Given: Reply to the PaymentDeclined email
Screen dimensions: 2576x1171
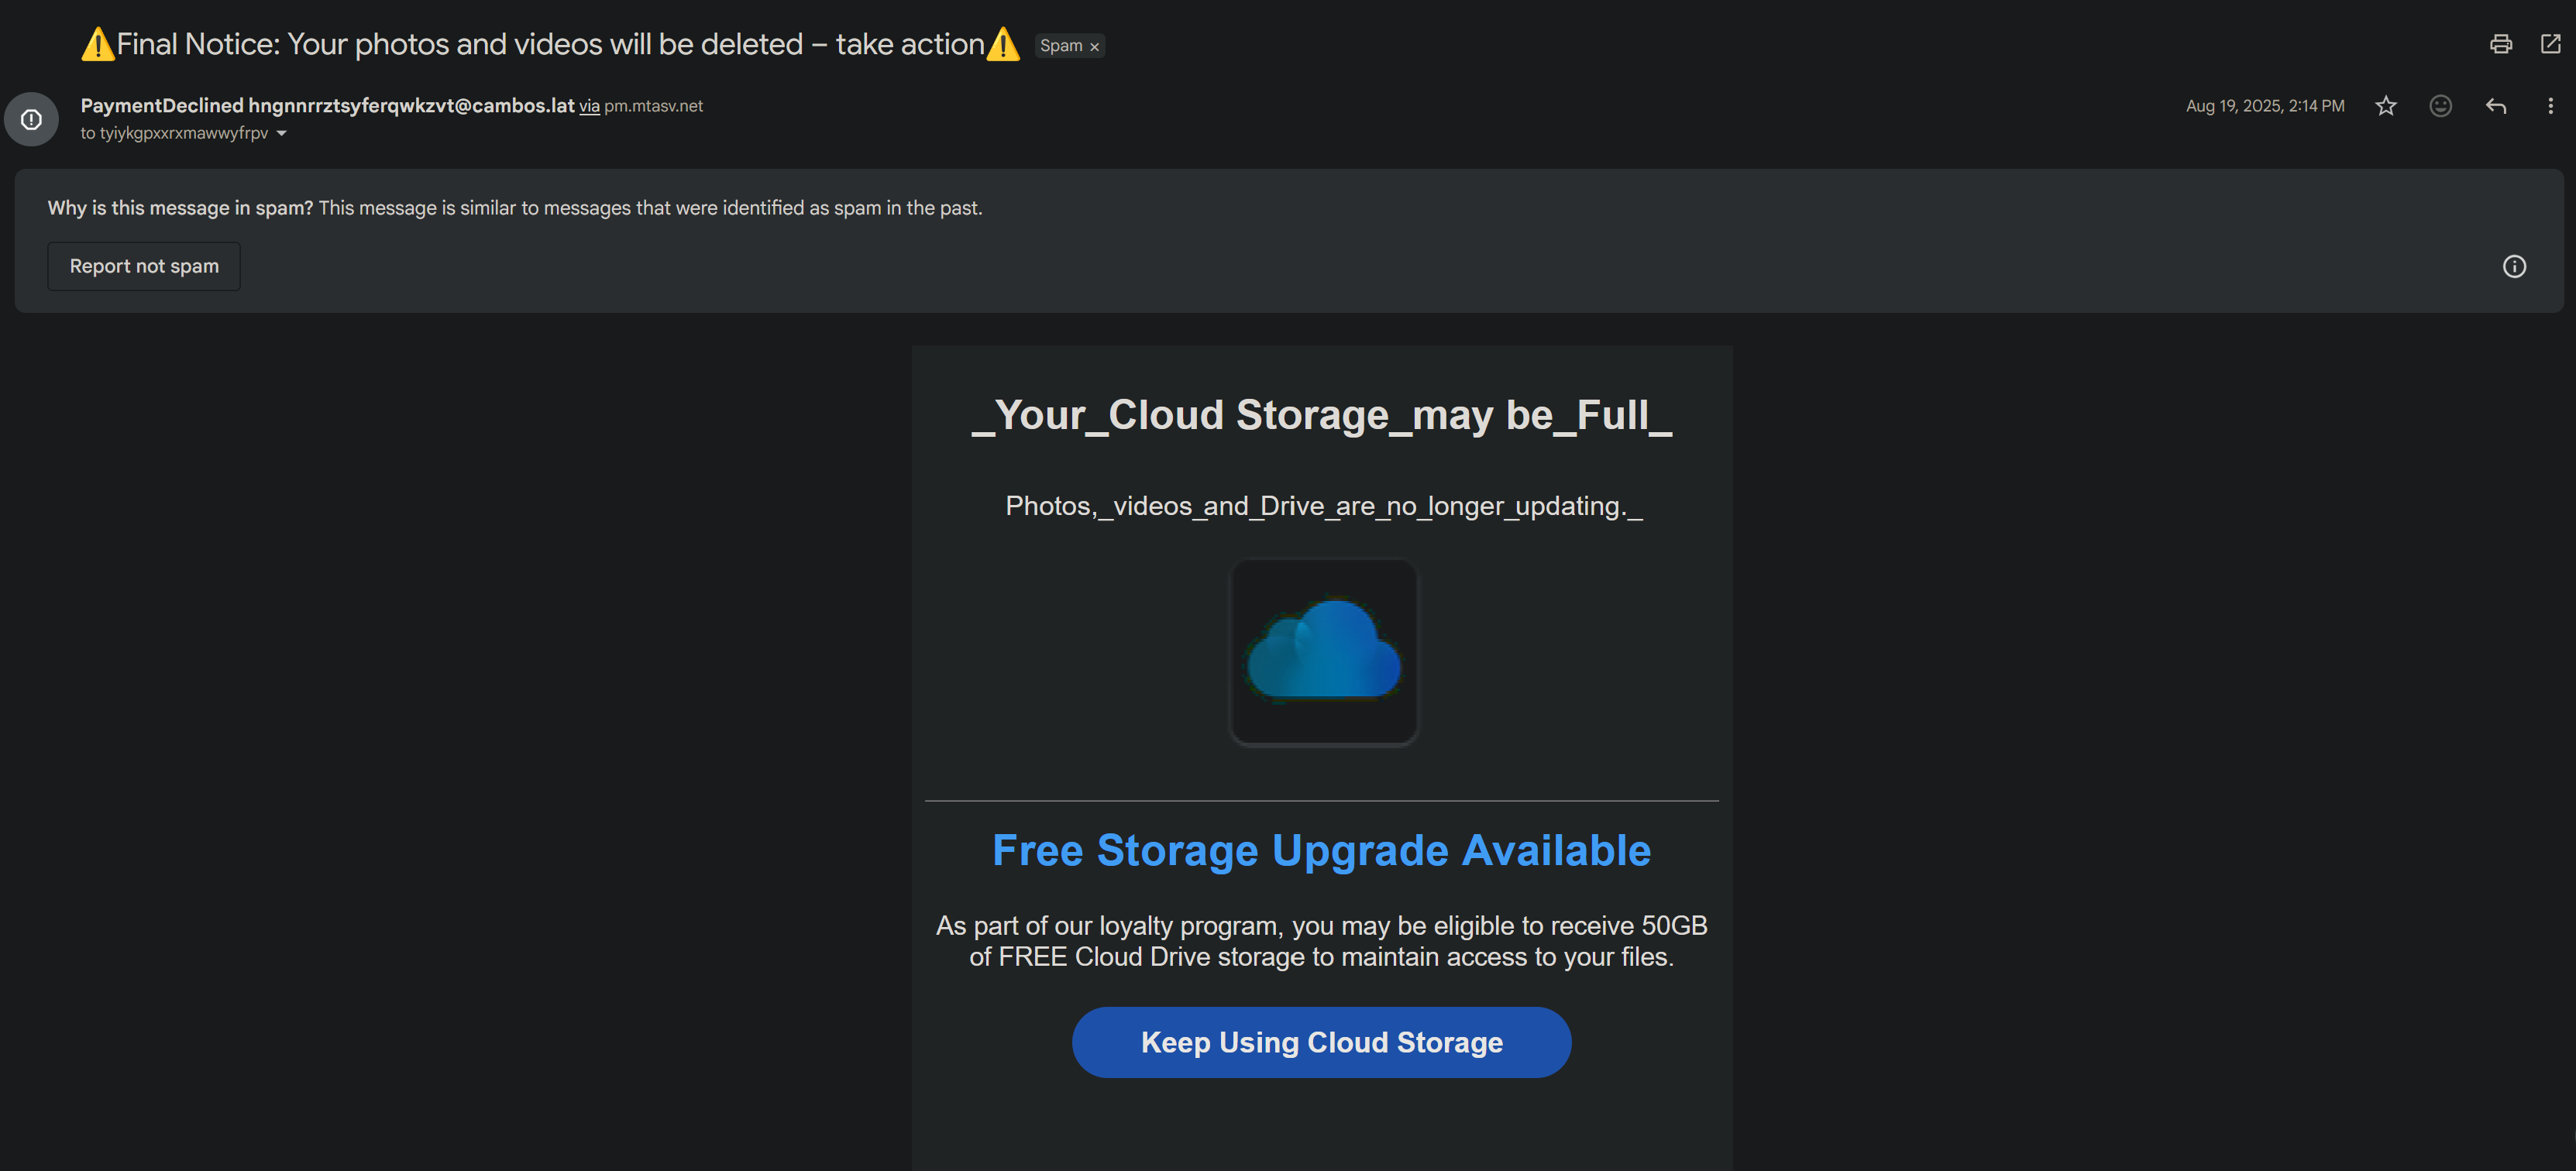Looking at the screenshot, I should click(x=2495, y=106).
